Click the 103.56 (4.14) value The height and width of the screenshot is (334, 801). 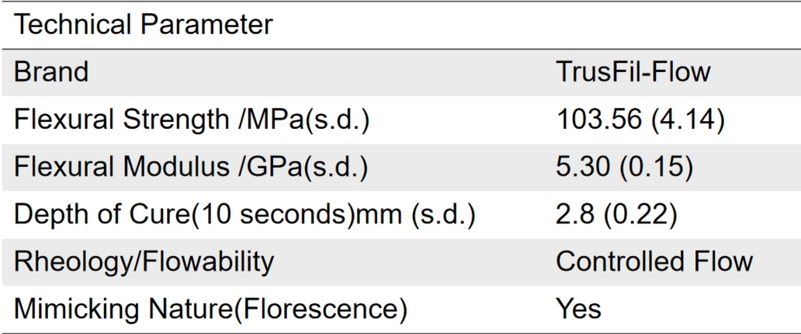pyautogui.click(x=640, y=119)
